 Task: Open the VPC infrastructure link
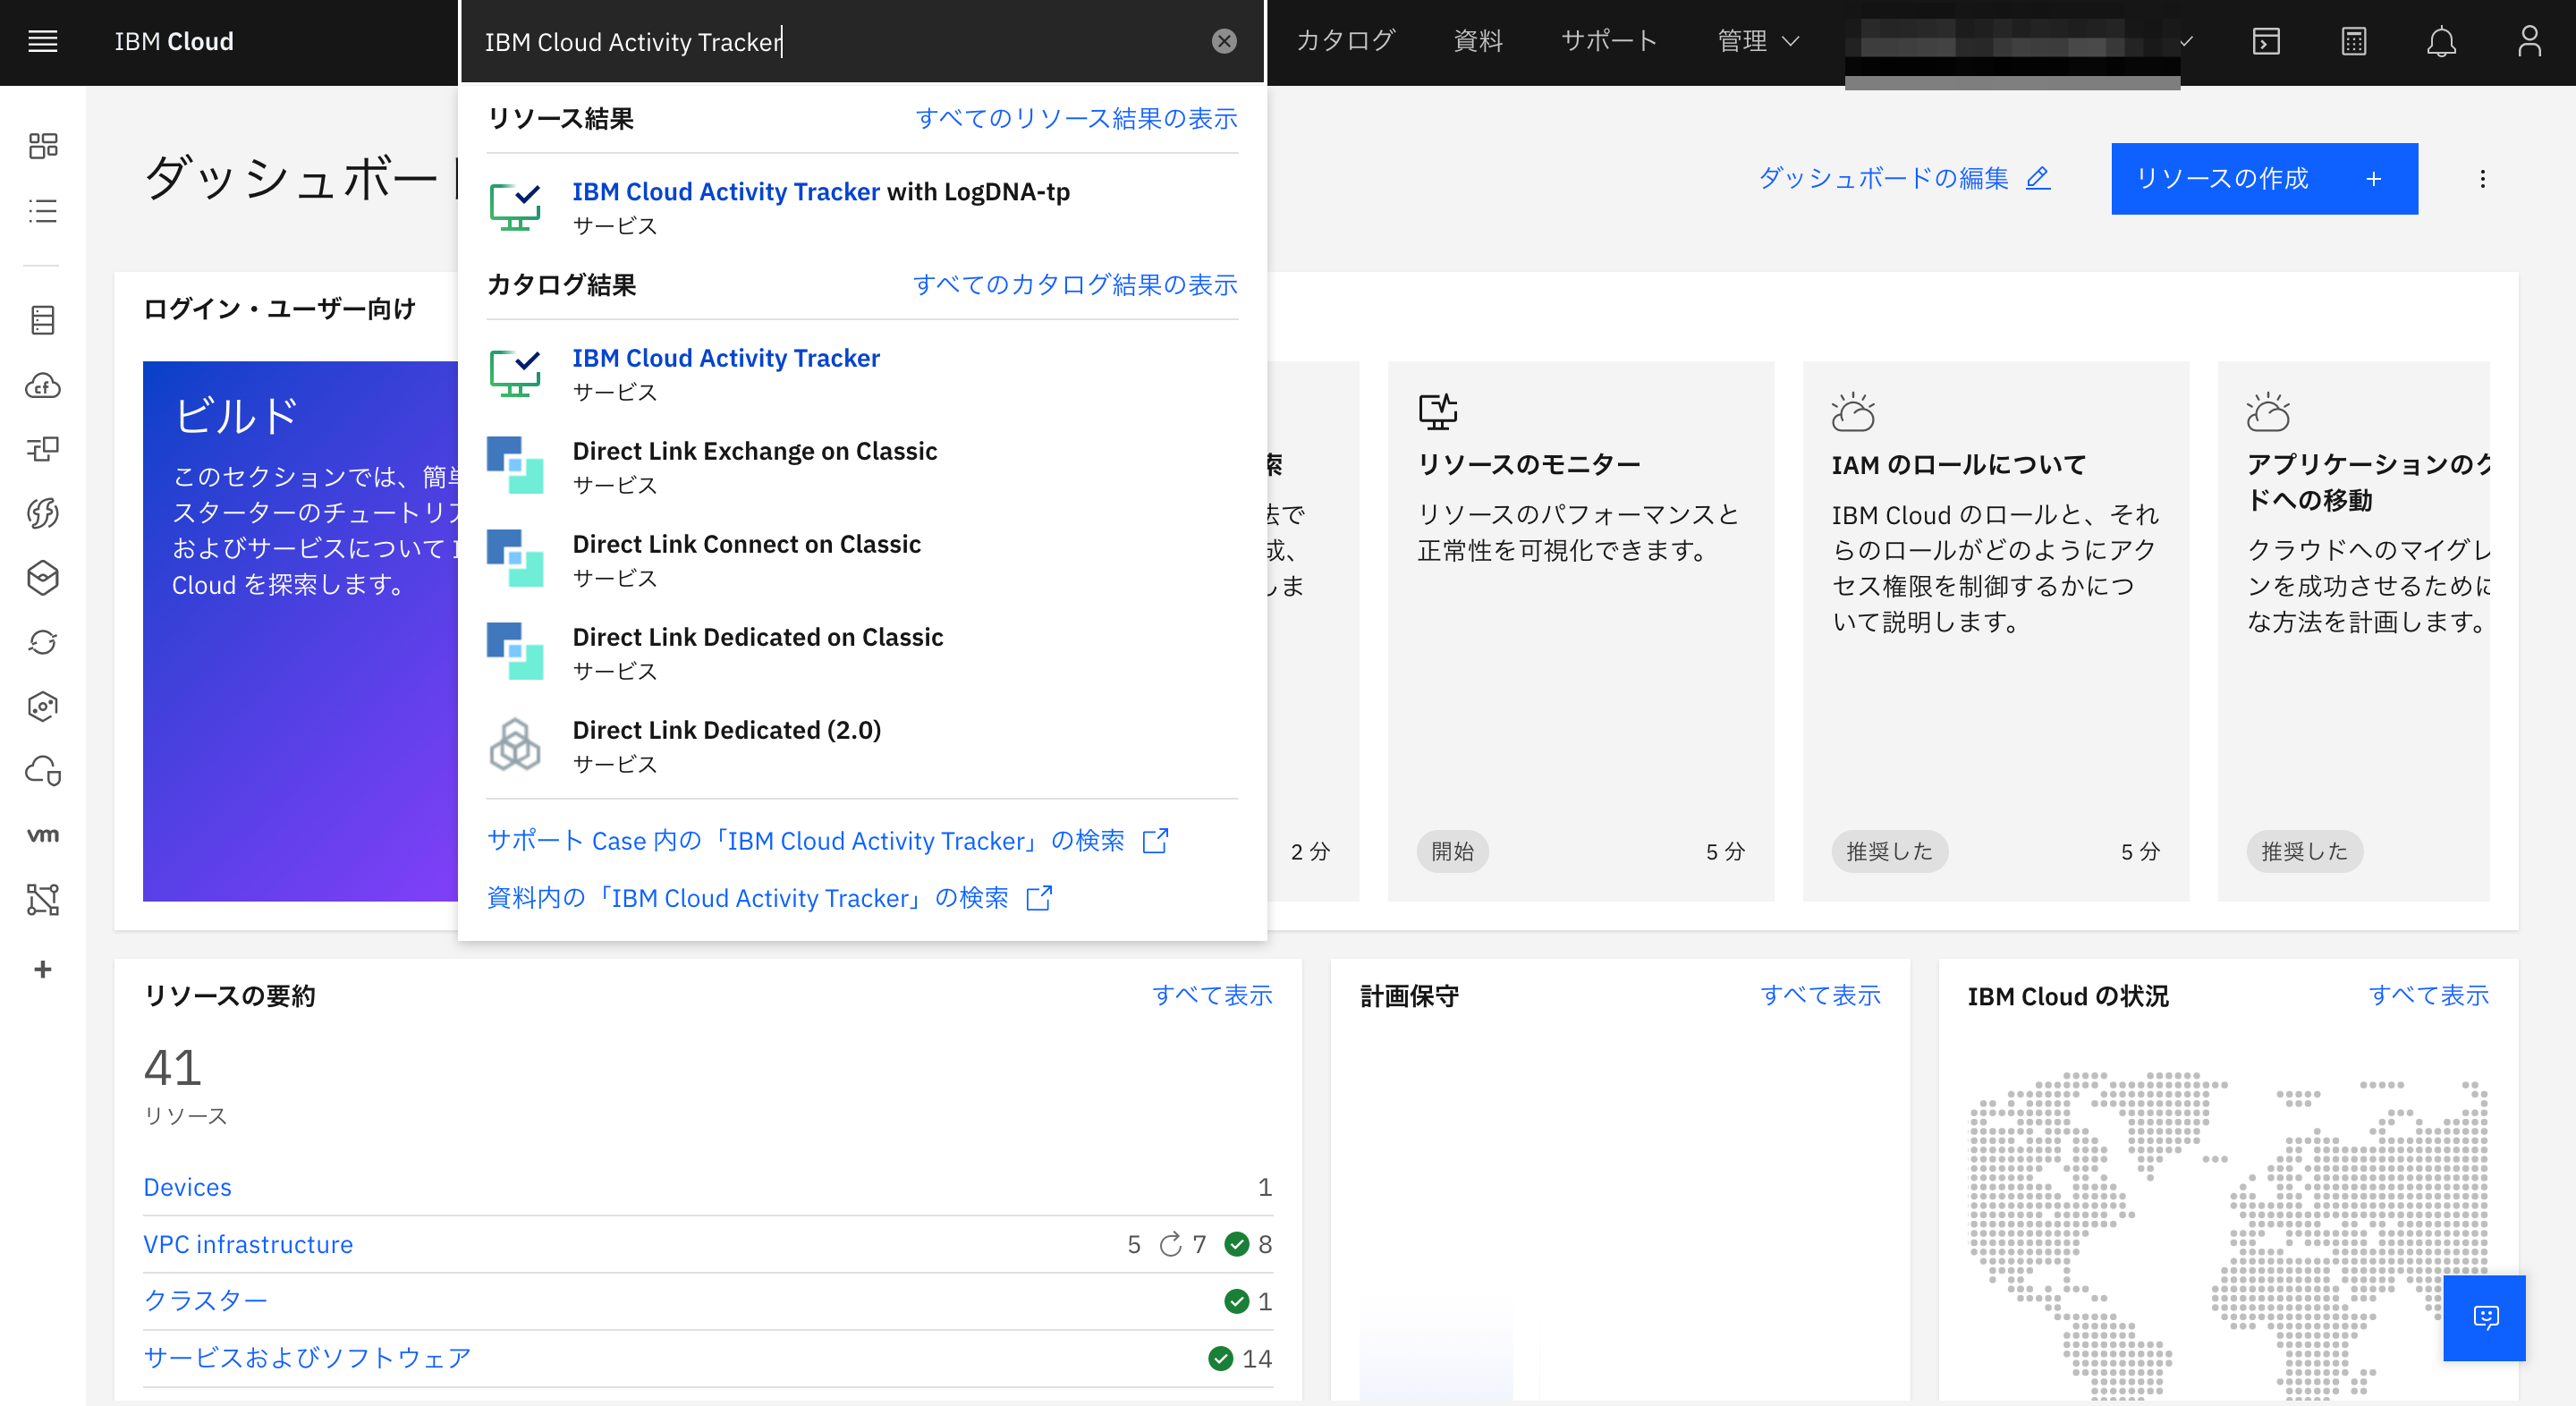point(248,1244)
